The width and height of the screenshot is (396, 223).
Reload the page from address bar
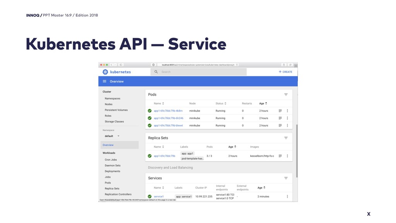237,65
